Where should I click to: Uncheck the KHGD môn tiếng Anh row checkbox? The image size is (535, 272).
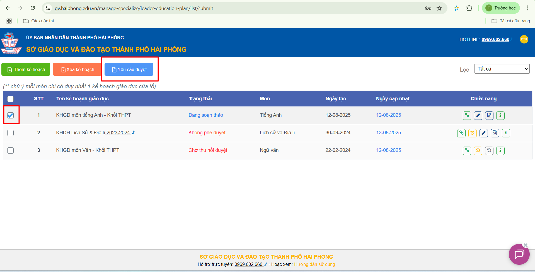point(11,115)
